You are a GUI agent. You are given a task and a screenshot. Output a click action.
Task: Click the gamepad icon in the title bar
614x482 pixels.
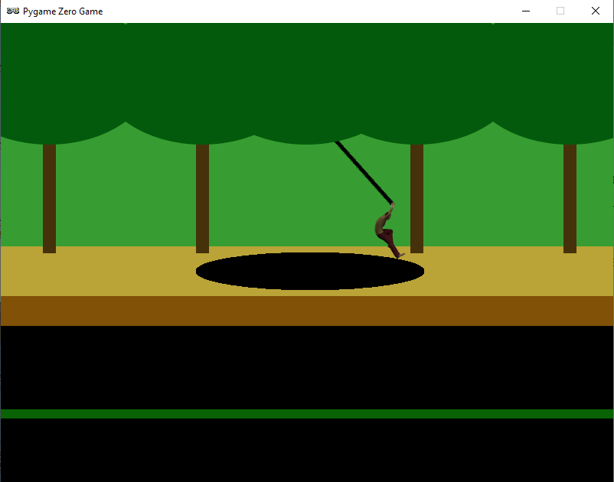[x=11, y=11]
